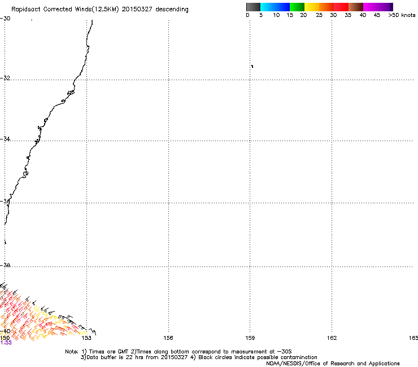This screenshot has width=418, height=367.
Task: Click the '>50 knots' legend label
Action: [402, 15]
